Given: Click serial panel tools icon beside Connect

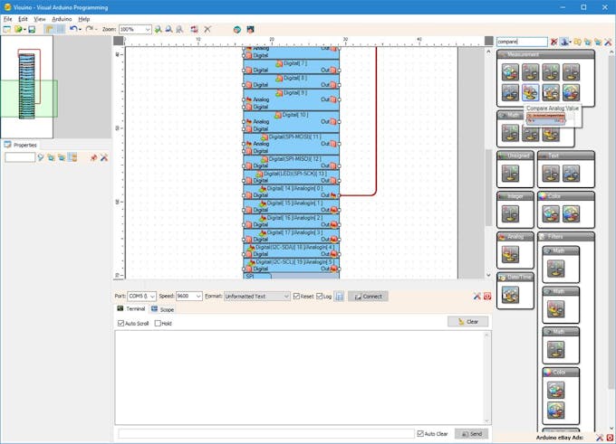Looking at the screenshot, I should tap(476, 296).
